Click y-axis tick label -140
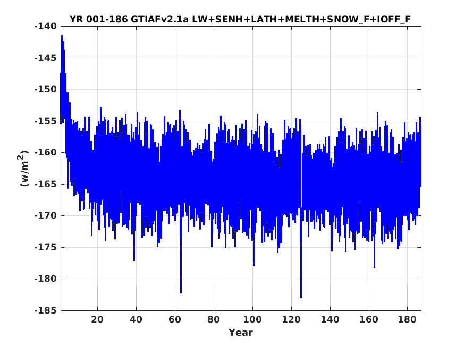This screenshot has width=465, height=348. (45, 26)
